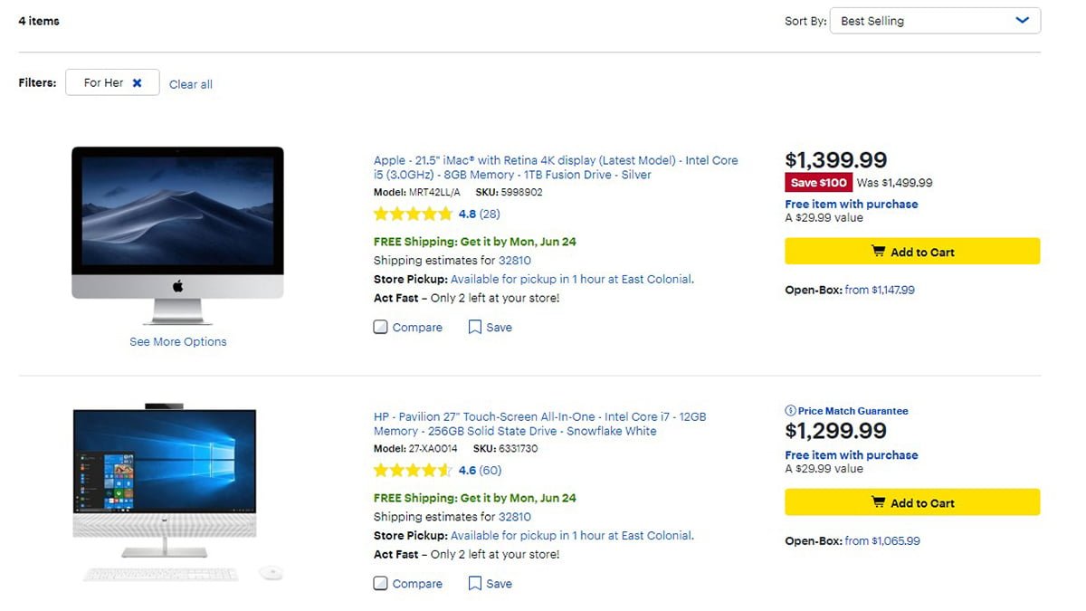Screen dimensions: 1086x611
Task: Remove the For Her filter X icon
Action: point(137,83)
